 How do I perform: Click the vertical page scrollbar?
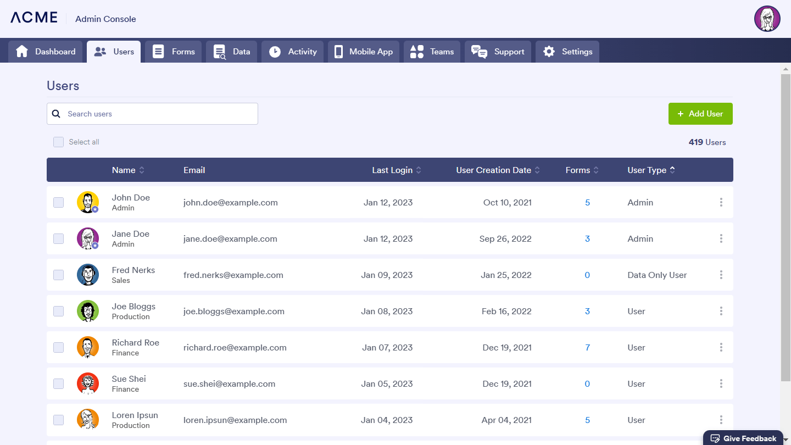tap(786, 225)
